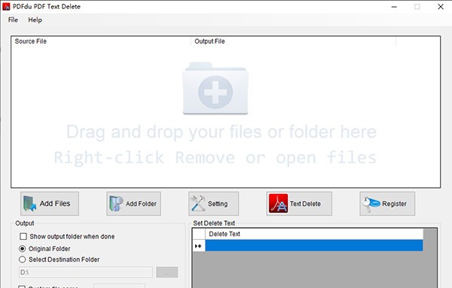
Task: Minimize the PDFdu window
Action: tap(394, 7)
